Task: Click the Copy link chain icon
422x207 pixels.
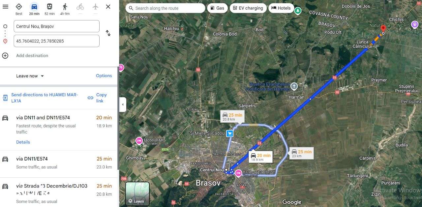Action: [x=90, y=98]
